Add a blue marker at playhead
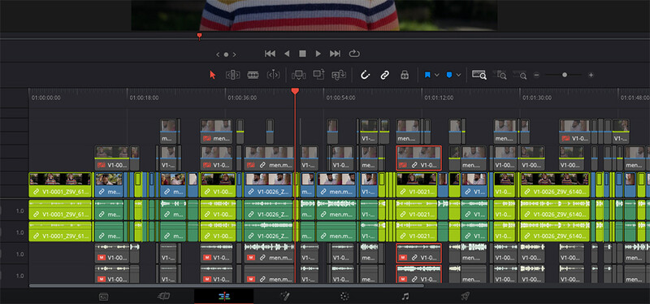The image size is (650, 304). click(x=449, y=75)
